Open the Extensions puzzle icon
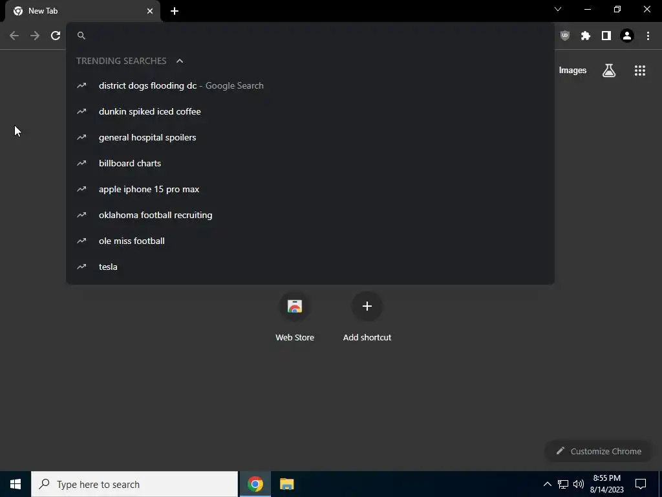The image size is (662, 497). (586, 36)
